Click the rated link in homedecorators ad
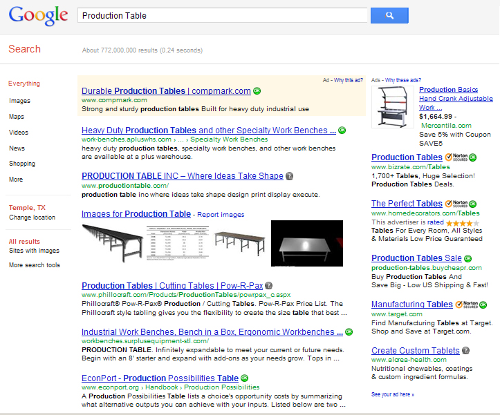The height and width of the screenshot is (415, 500). pos(436,222)
